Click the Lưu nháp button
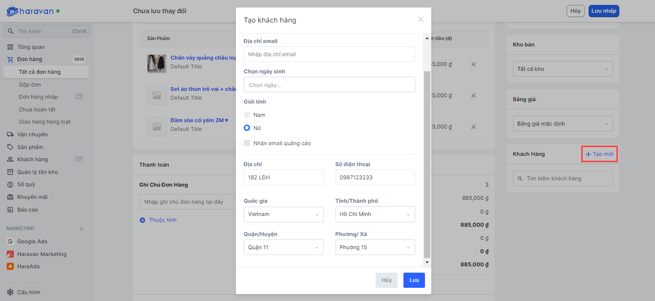Image resolution: width=655 pixels, height=301 pixels. (603, 11)
